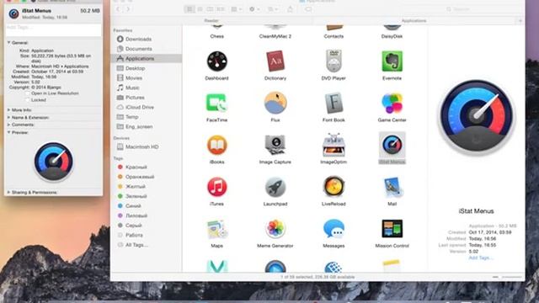Select the Mail app icon

[392, 187]
